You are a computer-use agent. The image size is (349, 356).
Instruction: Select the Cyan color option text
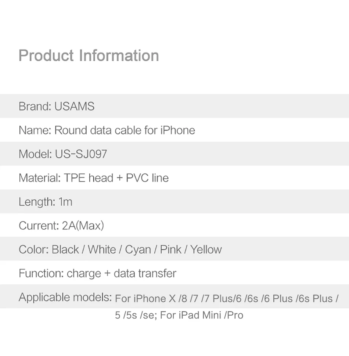tap(138, 250)
